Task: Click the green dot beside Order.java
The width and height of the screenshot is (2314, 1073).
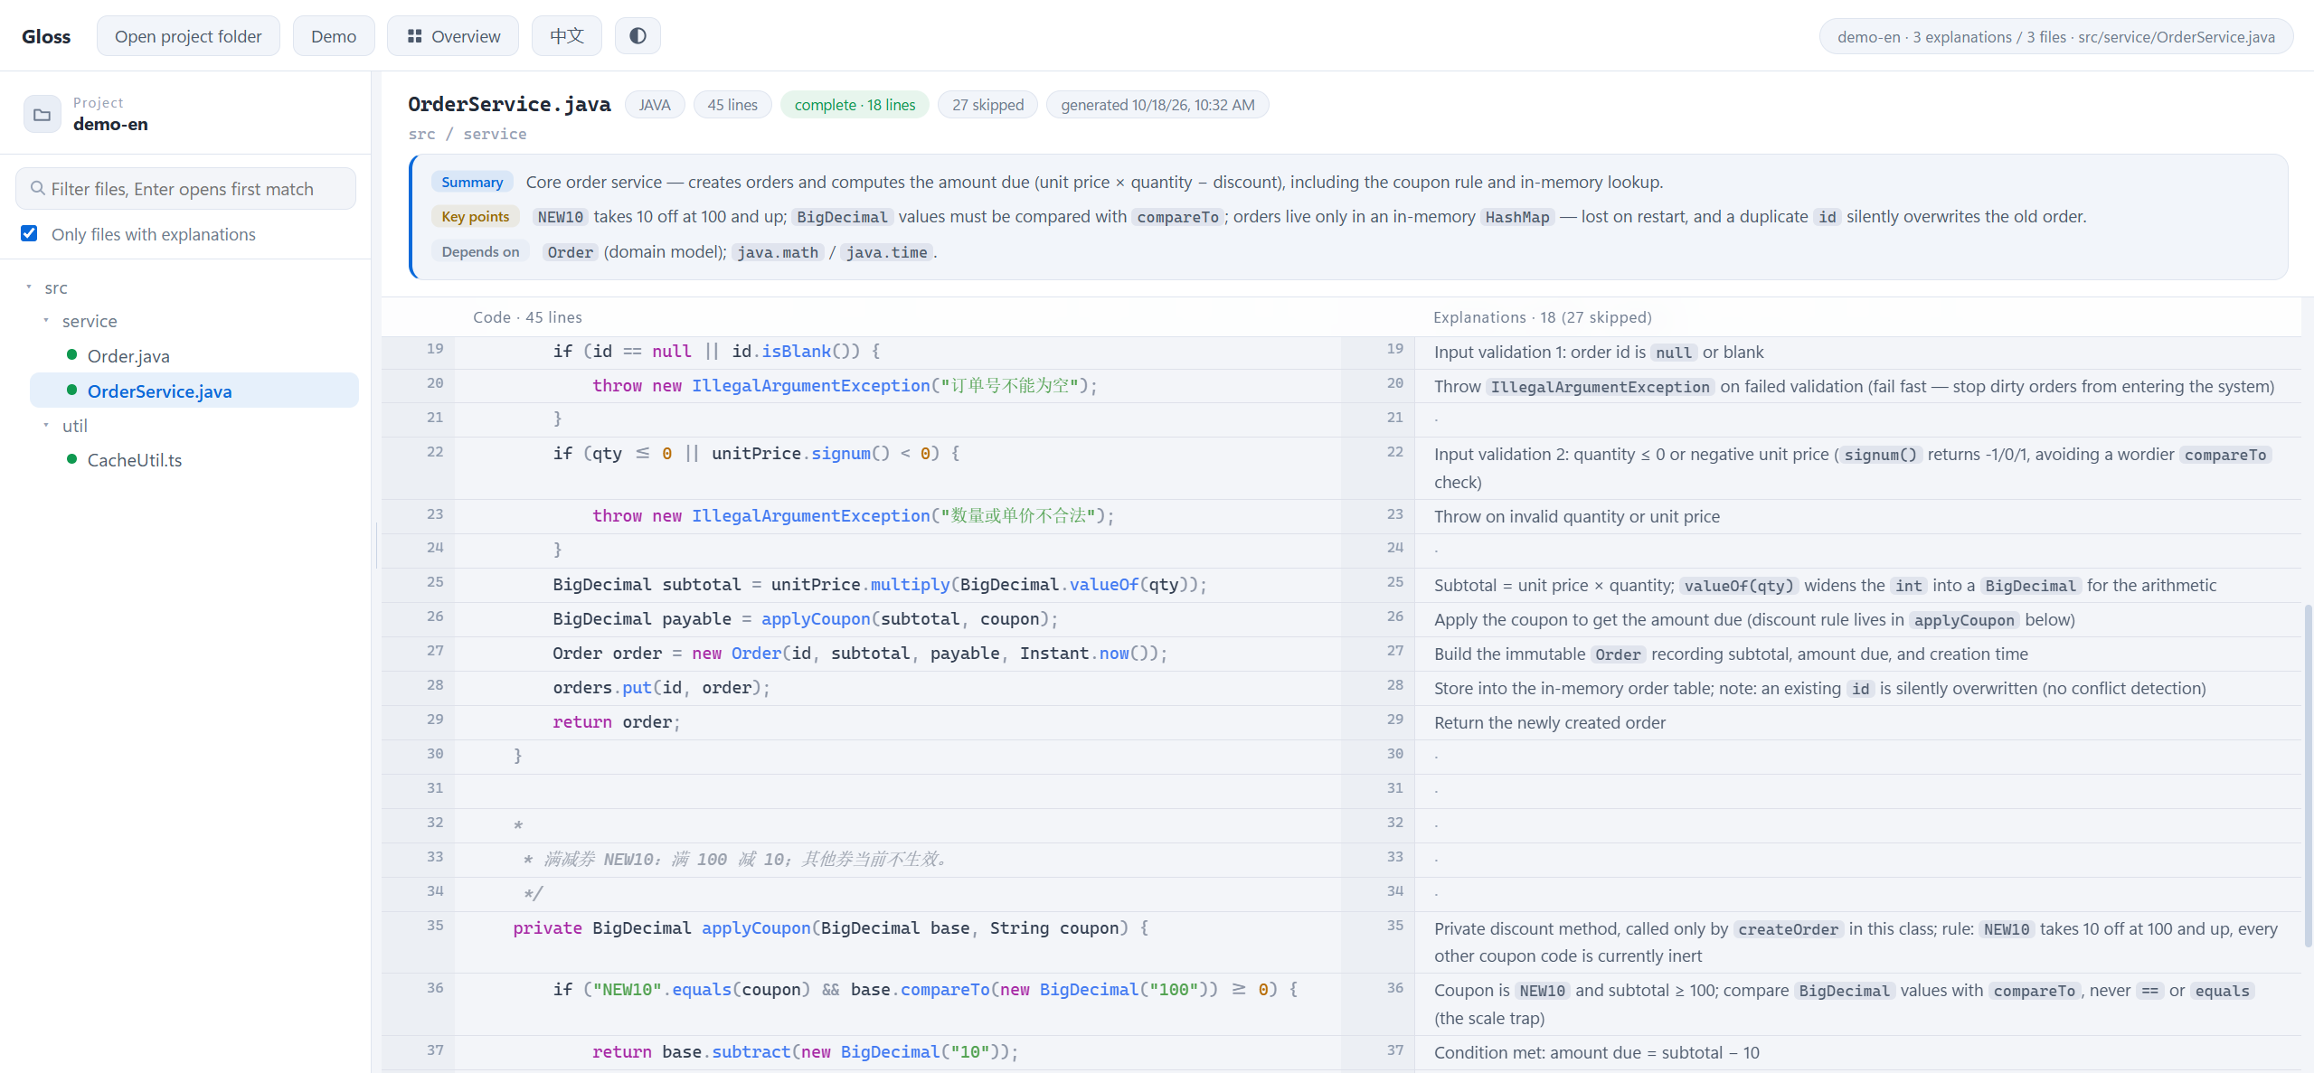Action: pyautogui.click(x=71, y=354)
